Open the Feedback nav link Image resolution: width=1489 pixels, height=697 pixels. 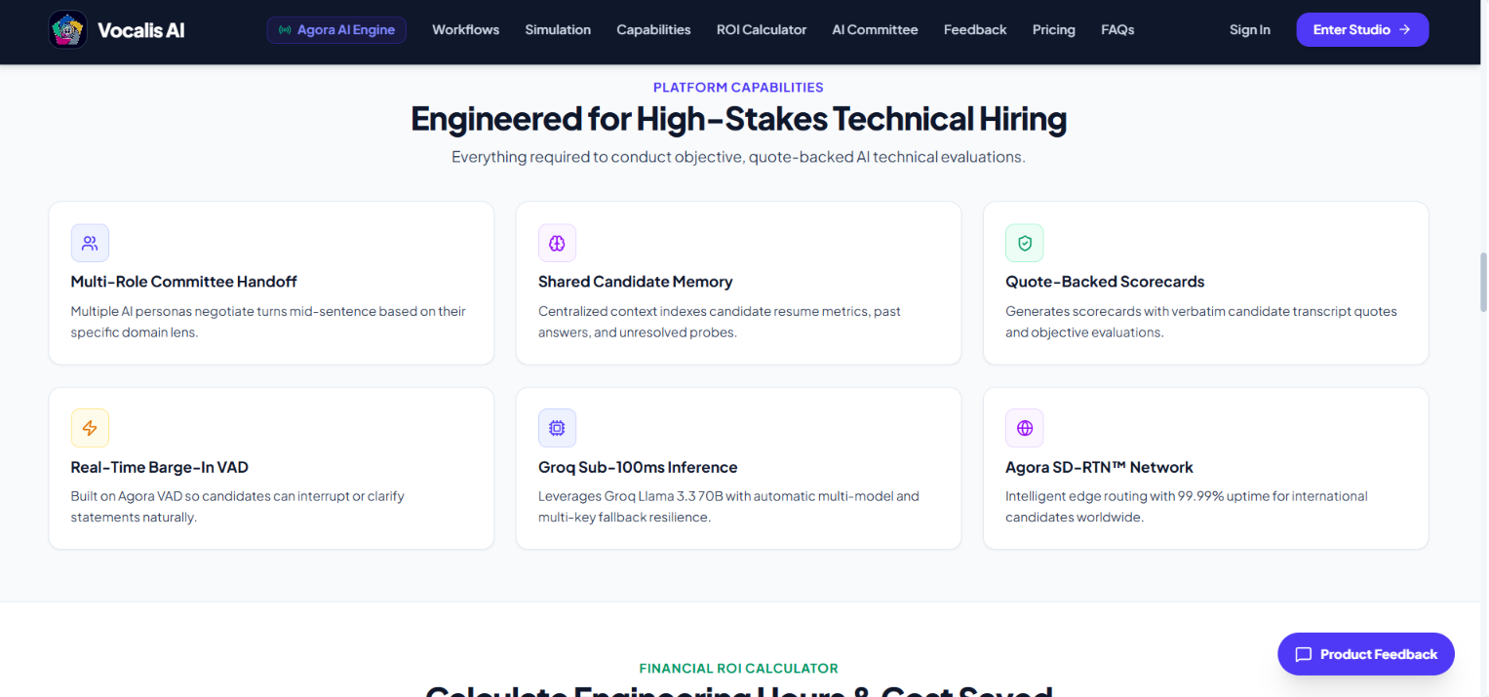pyautogui.click(x=975, y=30)
